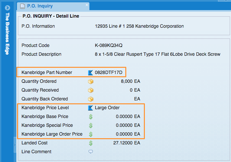Image resolution: width=231 pixels, height=162 pixels.
Task: Select the product description deck screw text
Action: pos(158,54)
